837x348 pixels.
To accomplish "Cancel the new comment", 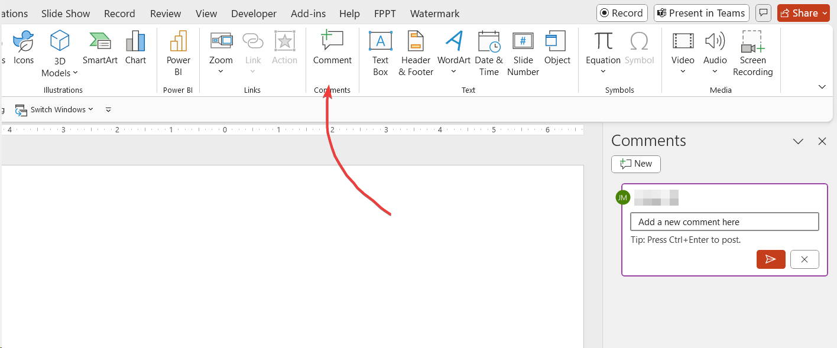I will (x=804, y=259).
